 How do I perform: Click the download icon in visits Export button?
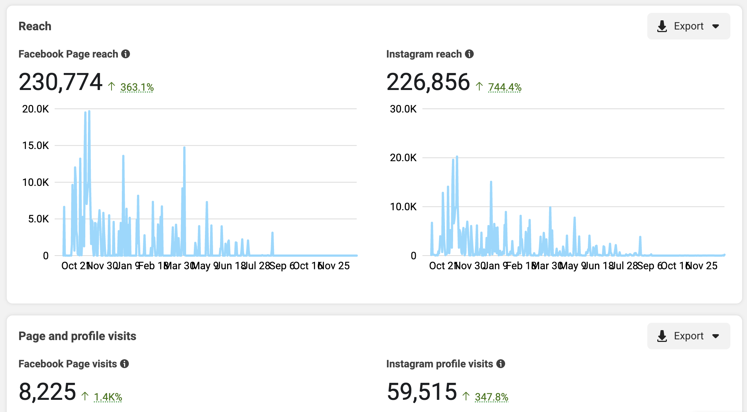coord(662,336)
